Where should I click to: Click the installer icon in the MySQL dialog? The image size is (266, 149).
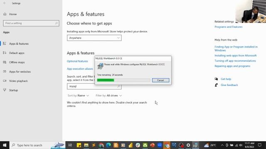click(100, 66)
